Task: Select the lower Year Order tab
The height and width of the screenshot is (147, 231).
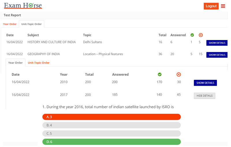Action: click(15, 63)
